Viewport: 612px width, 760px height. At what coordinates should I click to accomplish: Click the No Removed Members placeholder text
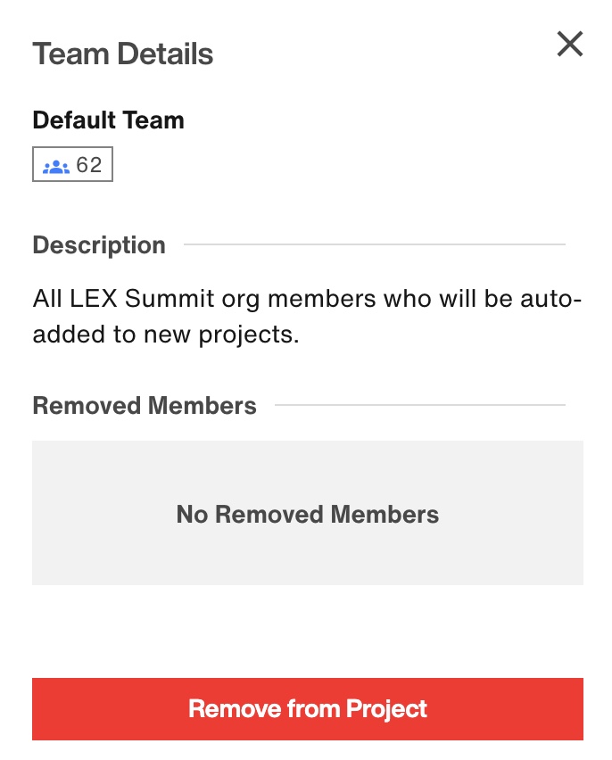[308, 514]
